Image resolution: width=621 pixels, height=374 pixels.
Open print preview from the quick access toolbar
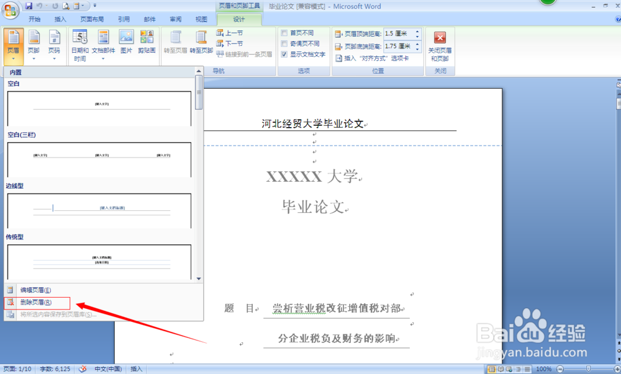point(66,6)
